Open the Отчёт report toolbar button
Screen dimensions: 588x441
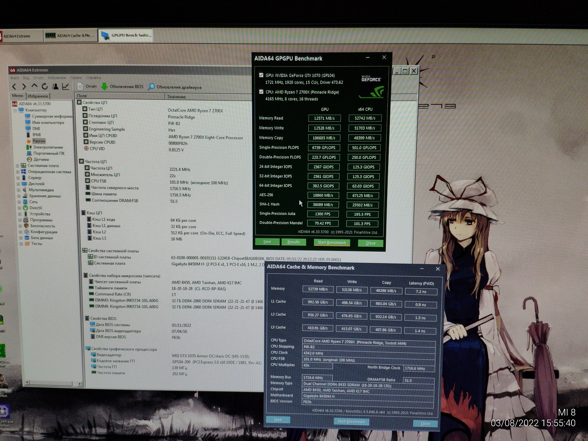(x=87, y=87)
